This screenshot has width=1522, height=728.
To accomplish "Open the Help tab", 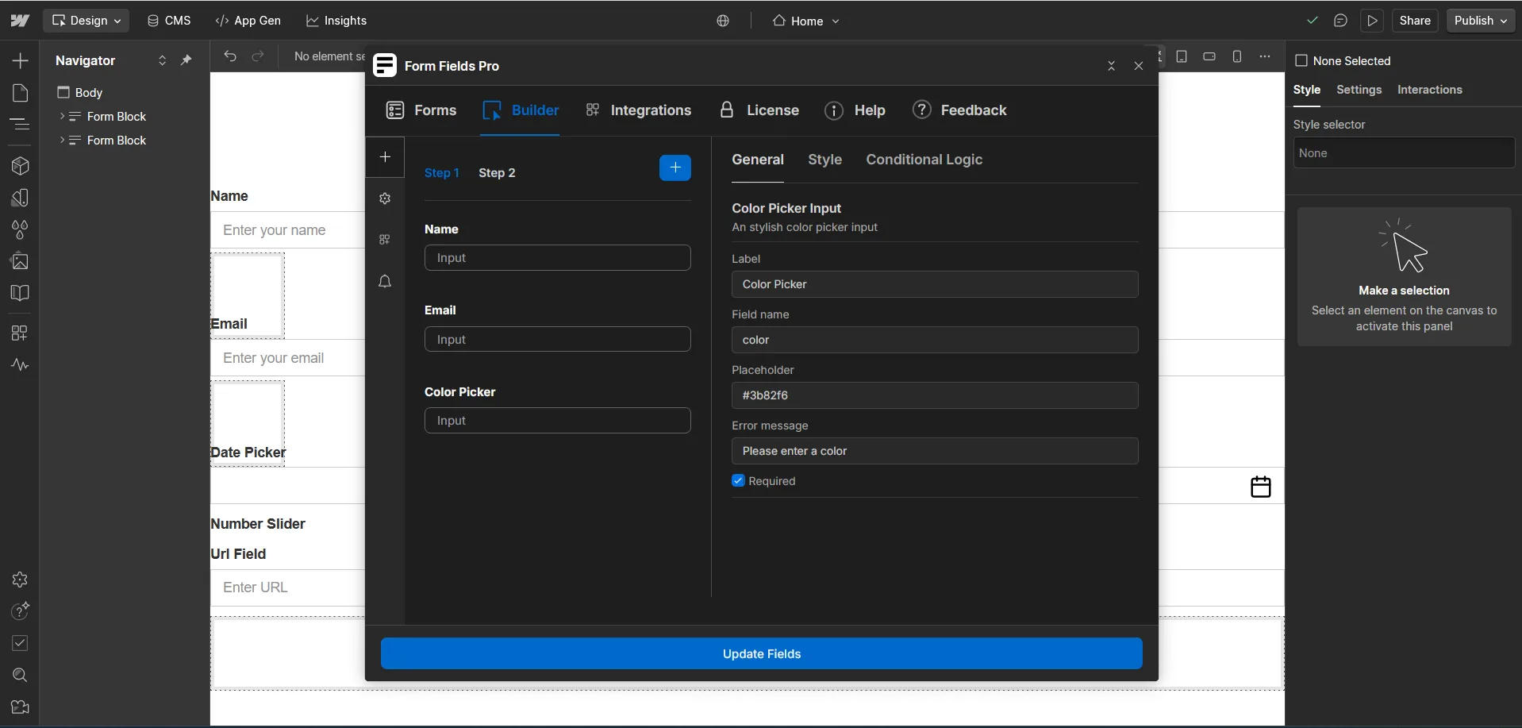I will point(855,110).
